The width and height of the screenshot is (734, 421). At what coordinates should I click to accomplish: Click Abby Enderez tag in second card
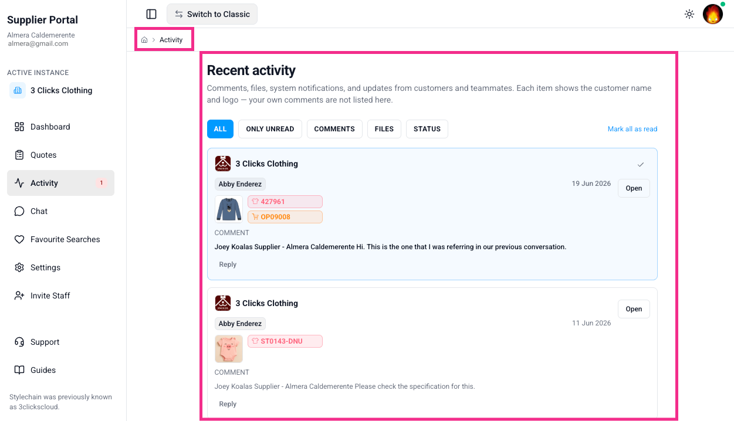tap(240, 324)
